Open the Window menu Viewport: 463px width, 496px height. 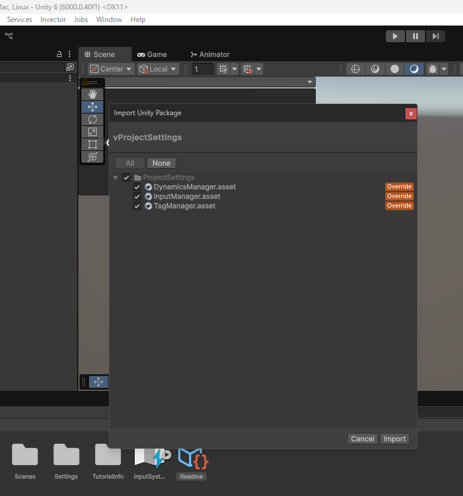tap(109, 20)
